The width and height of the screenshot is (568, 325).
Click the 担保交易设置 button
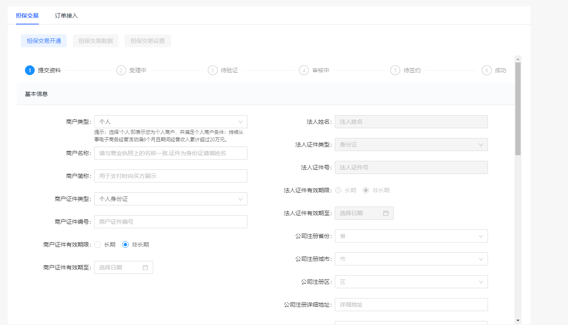[148, 41]
